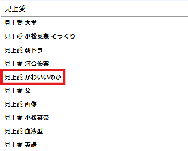Click the bold 英語 keyword in last suggestion

pyautogui.click(x=31, y=145)
